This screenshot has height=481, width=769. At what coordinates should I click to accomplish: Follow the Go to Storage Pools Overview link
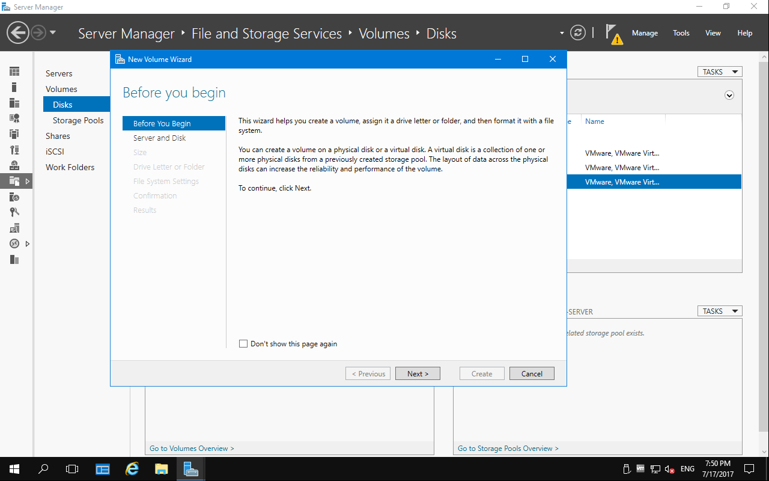(508, 448)
